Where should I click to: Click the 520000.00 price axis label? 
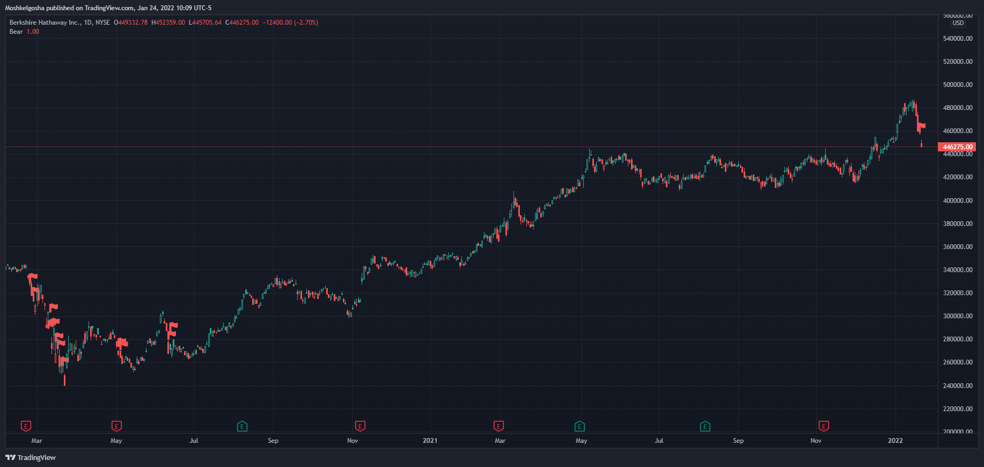958,62
